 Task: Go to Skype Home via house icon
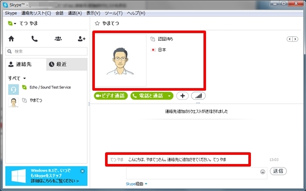click(x=11, y=39)
